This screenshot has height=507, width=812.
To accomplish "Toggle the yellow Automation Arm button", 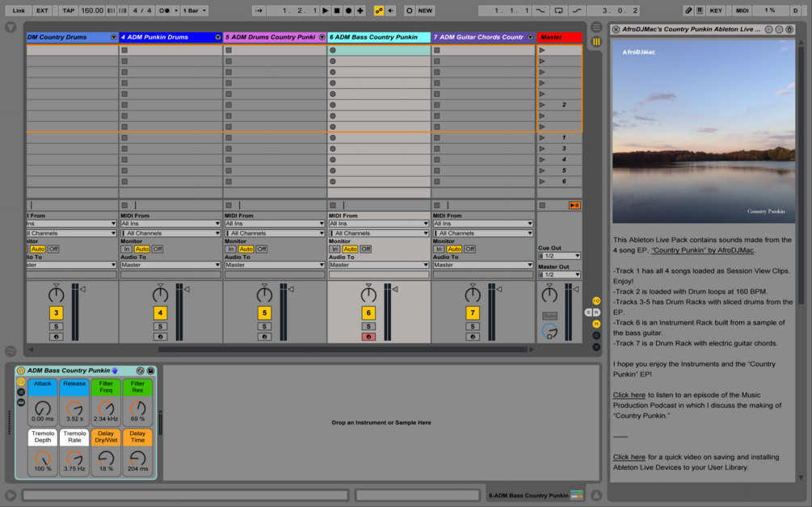I will [379, 10].
